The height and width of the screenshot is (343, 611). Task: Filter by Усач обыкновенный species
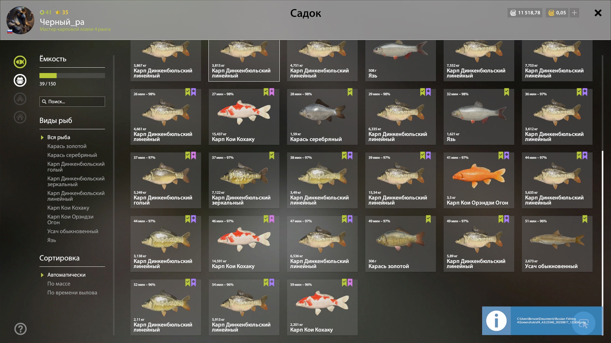73,231
